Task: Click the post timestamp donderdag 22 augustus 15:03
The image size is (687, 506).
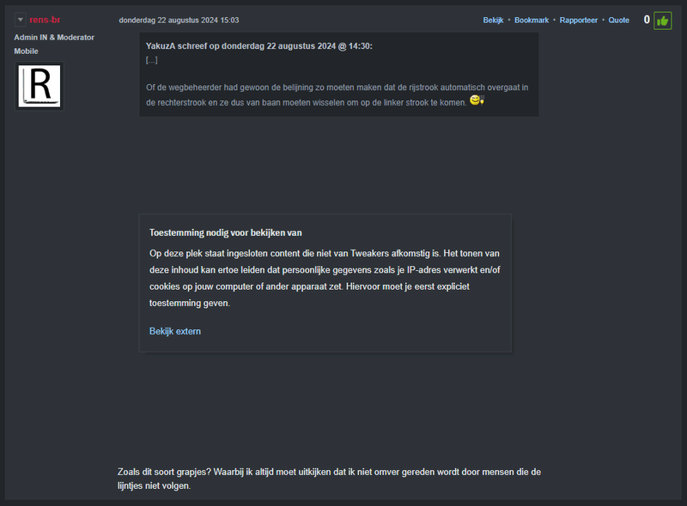Action: pyautogui.click(x=179, y=20)
